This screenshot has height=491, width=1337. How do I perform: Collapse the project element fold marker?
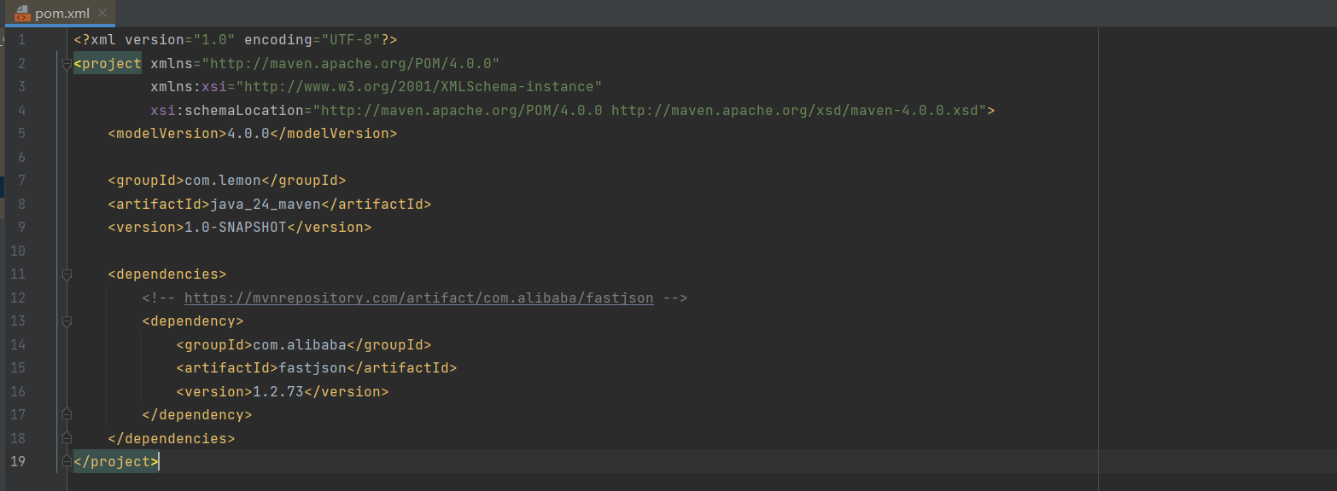pyautogui.click(x=66, y=63)
